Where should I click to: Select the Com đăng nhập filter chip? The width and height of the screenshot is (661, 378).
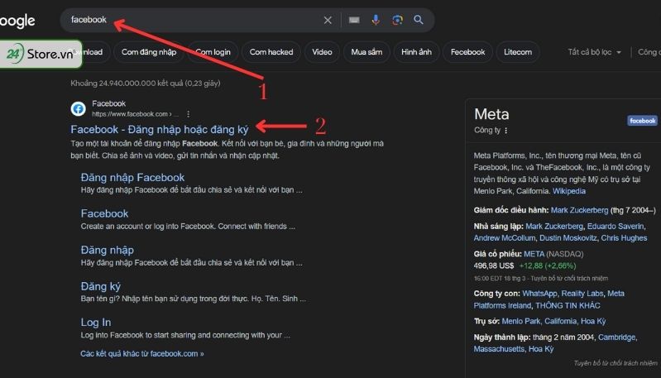(x=149, y=52)
